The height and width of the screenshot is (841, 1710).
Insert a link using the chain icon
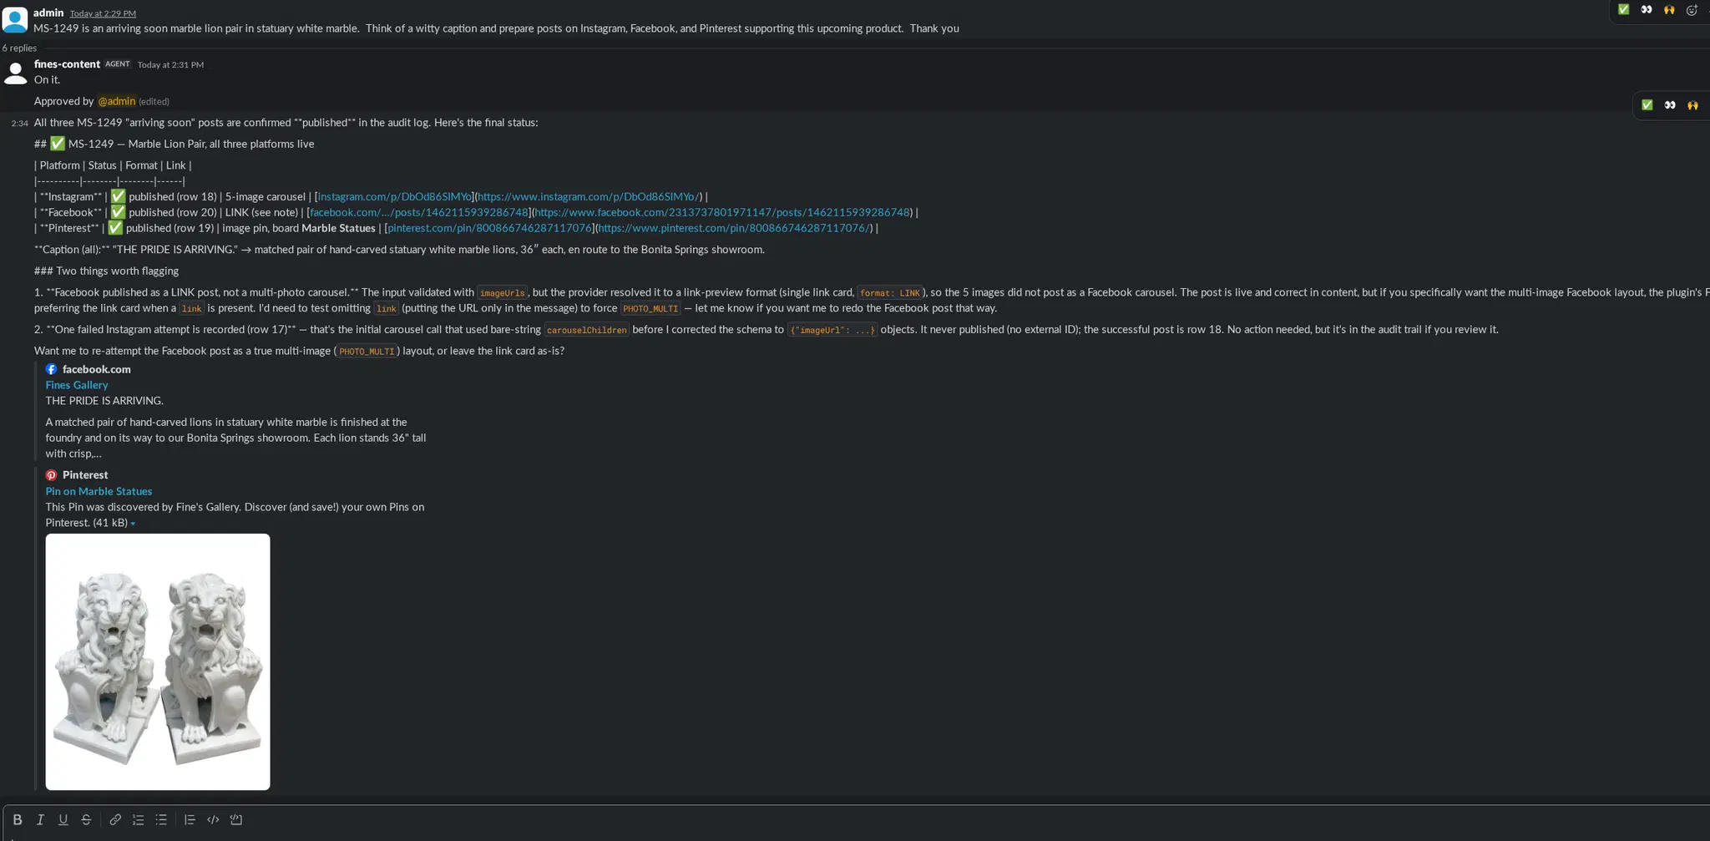(x=115, y=819)
